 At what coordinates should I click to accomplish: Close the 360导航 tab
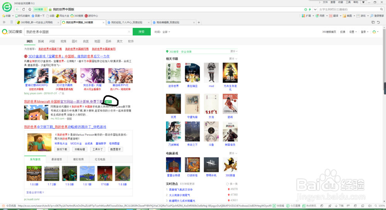58,22
